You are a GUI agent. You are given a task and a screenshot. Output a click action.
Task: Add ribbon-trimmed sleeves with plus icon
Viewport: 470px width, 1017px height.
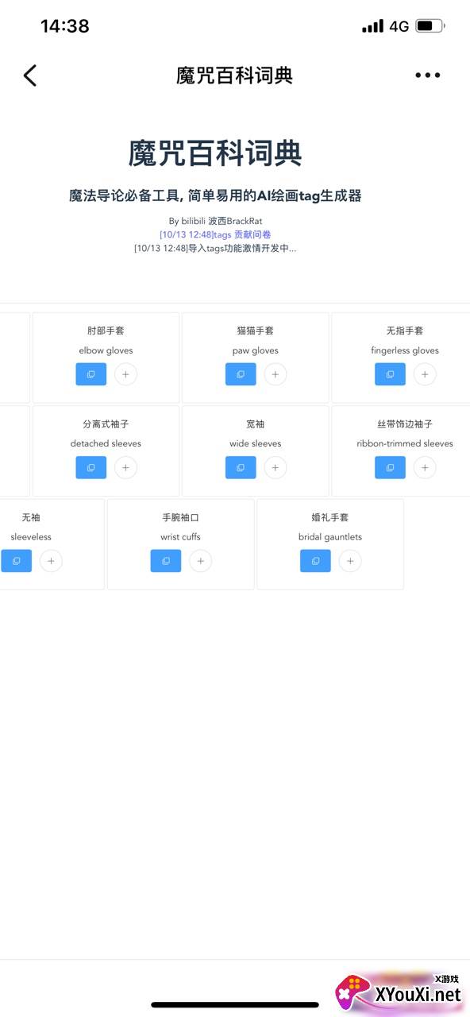(x=425, y=467)
